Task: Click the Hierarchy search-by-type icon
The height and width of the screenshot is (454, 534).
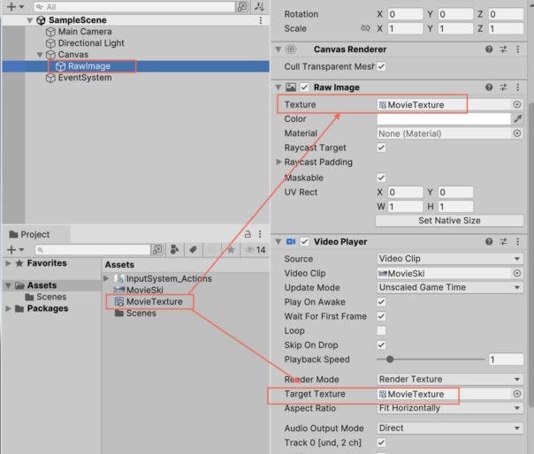Action: coord(241,7)
